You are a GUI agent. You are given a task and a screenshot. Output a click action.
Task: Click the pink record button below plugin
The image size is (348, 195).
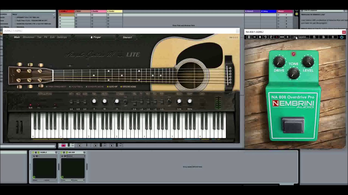[63, 146]
